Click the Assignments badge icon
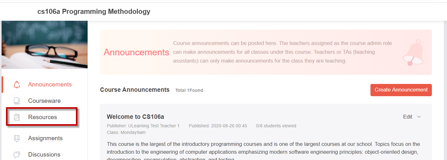Viewport: 447px width, 160px height. (x=17, y=138)
